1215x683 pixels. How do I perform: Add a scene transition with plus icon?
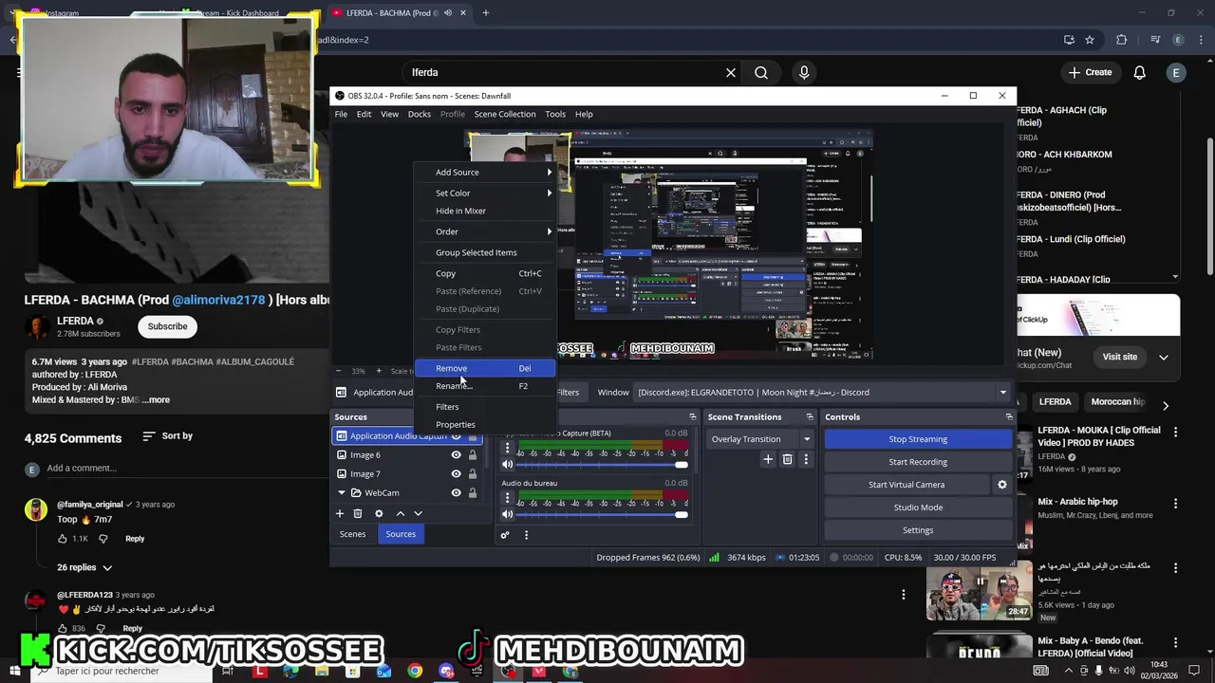point(768,459)
